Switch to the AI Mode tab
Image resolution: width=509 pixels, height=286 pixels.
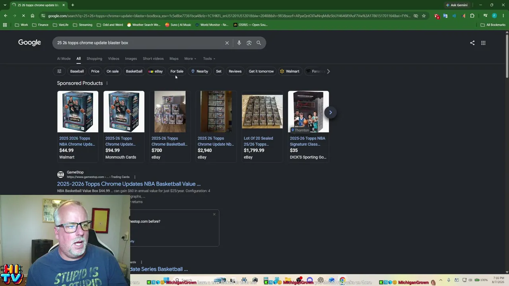64,59
